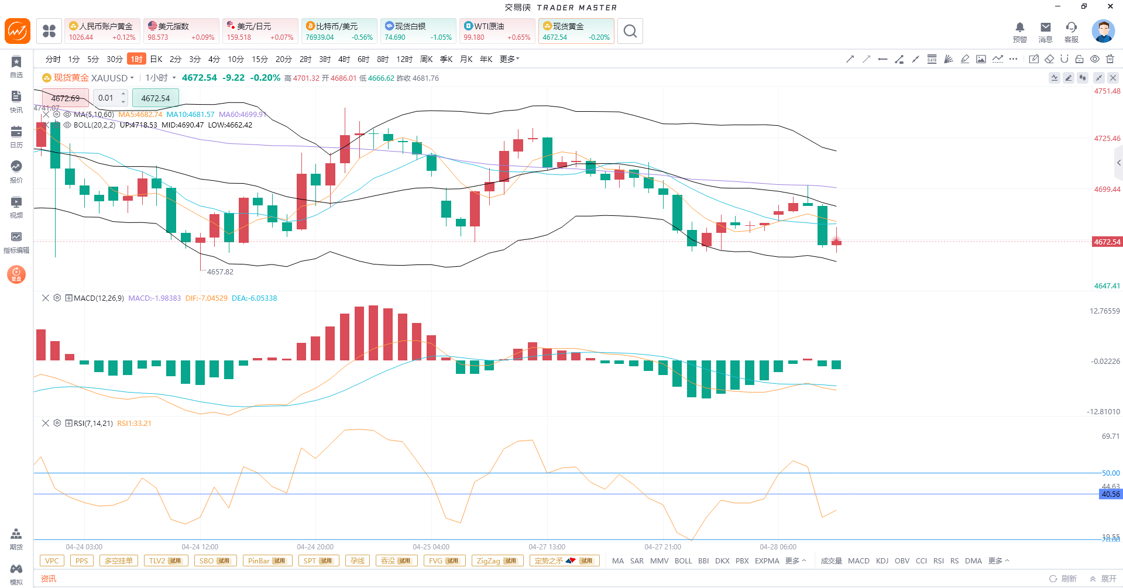1123x588 pixels.
Task: Select the 比特币/美元 quote tab
Action: pos(339,31)
